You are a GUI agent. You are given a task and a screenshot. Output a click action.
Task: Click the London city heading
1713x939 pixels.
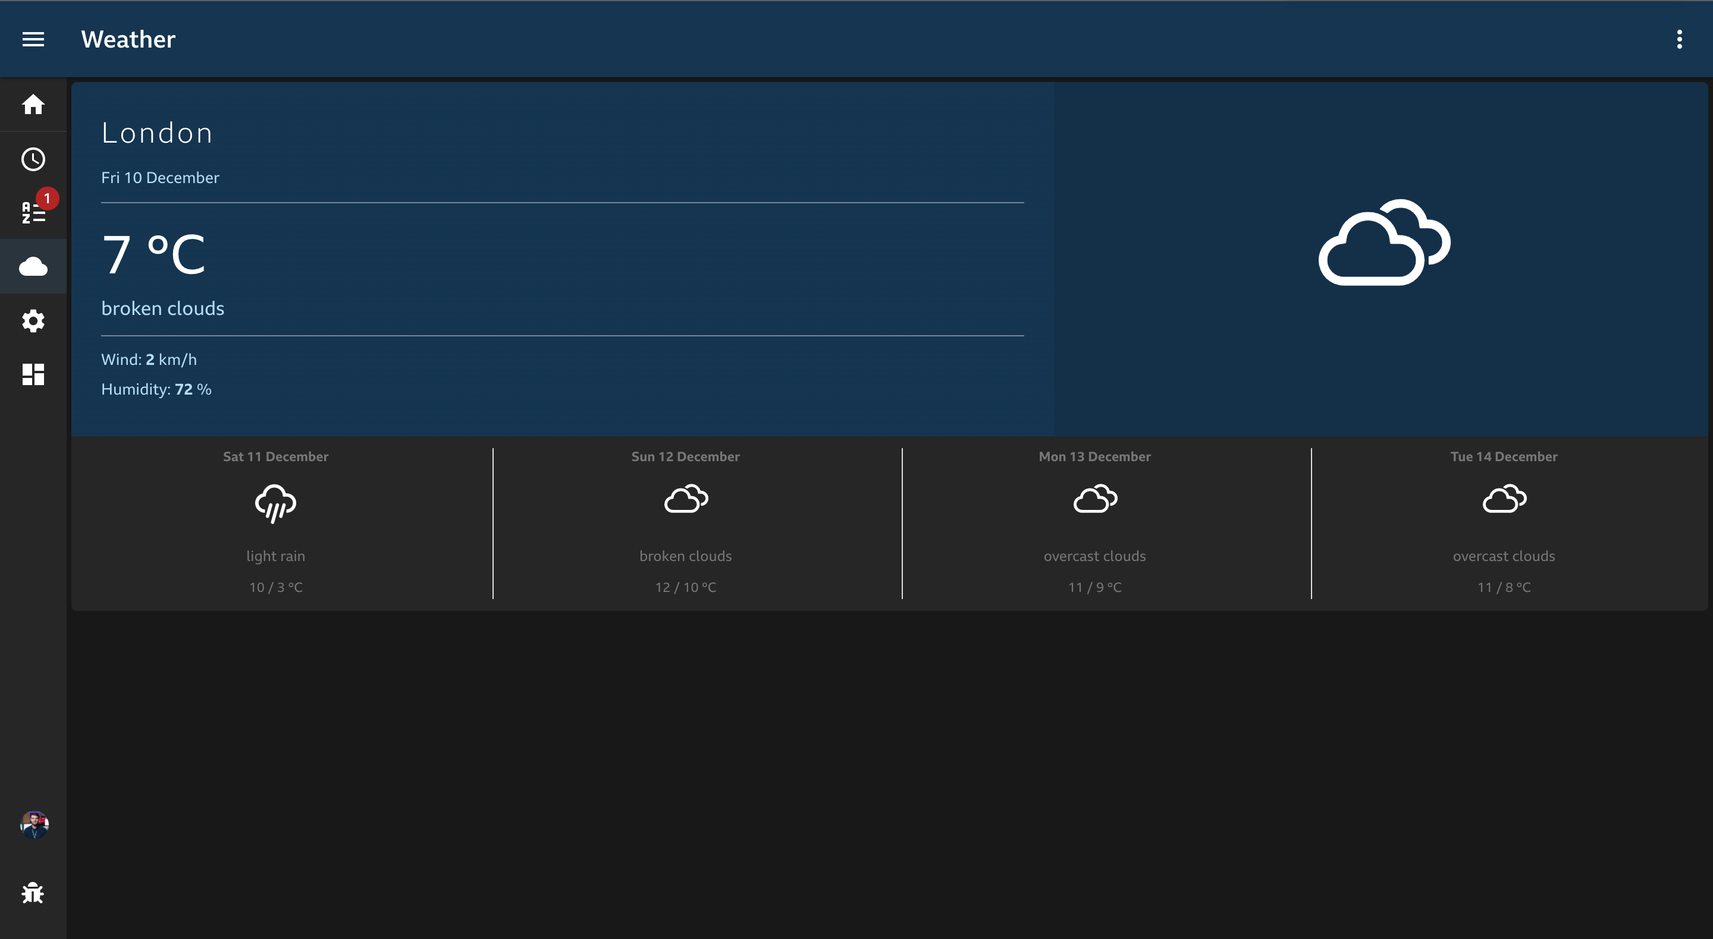157,133
